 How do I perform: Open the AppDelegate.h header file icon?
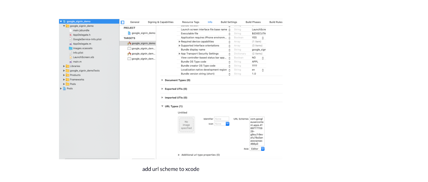point(71,35)
